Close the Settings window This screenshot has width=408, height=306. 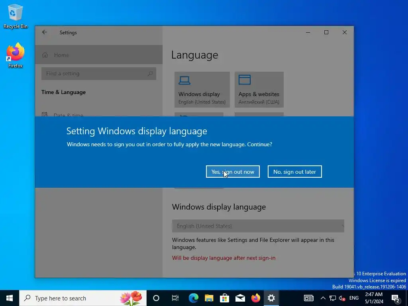[x=345, y=32]
